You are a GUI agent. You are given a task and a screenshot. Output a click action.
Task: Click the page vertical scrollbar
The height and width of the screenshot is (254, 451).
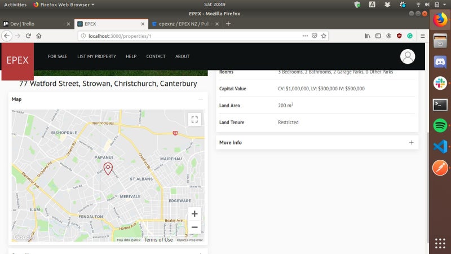coord(427,187)
